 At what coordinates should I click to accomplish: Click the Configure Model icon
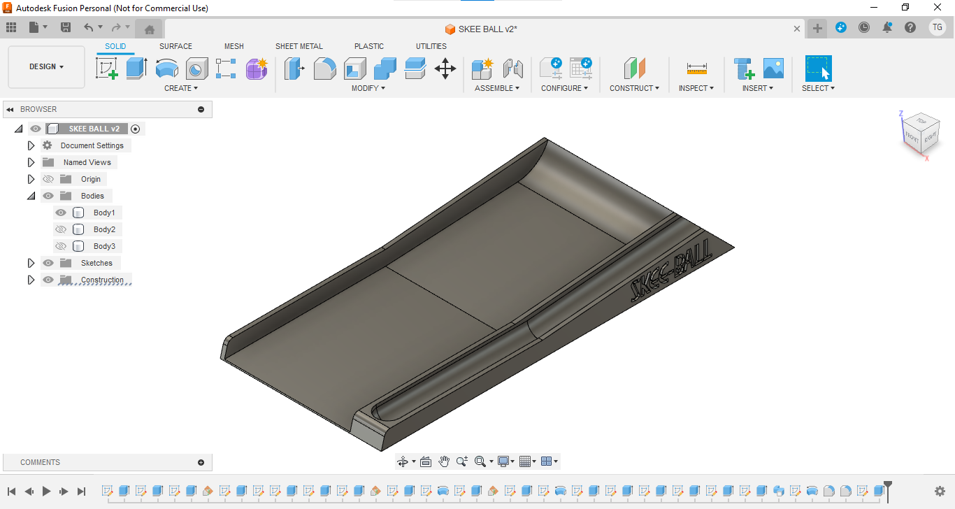550,69
